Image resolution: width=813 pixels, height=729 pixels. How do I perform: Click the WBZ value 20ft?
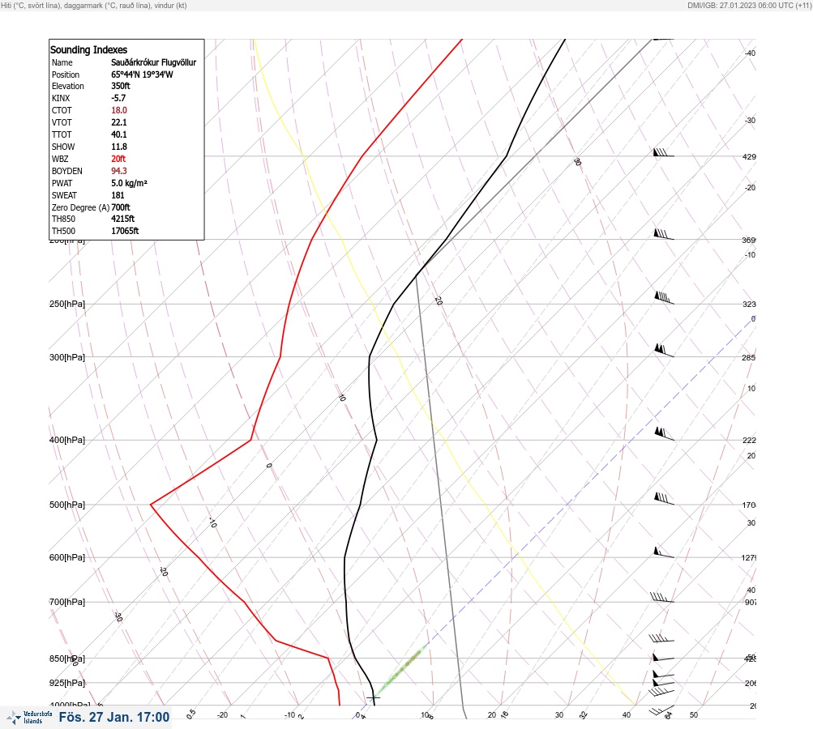point(118,159)
